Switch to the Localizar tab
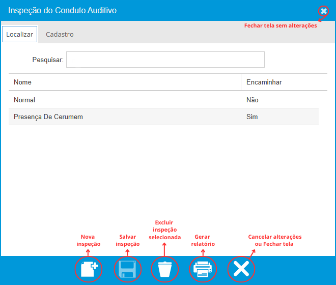336x285 pixels. pyautogui.click(x=20, y=34)
